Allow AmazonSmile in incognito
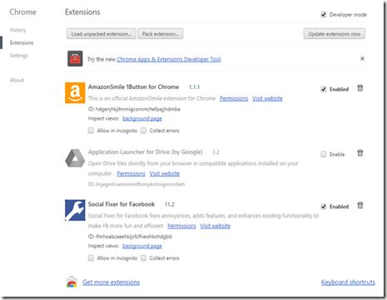This screenshot has height=300, width=387. [91, 130]
